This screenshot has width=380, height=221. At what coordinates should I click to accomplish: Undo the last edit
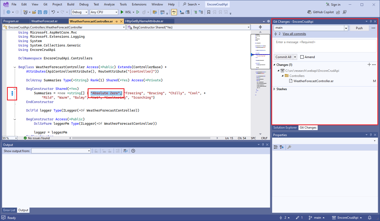(x=53, y=12)
